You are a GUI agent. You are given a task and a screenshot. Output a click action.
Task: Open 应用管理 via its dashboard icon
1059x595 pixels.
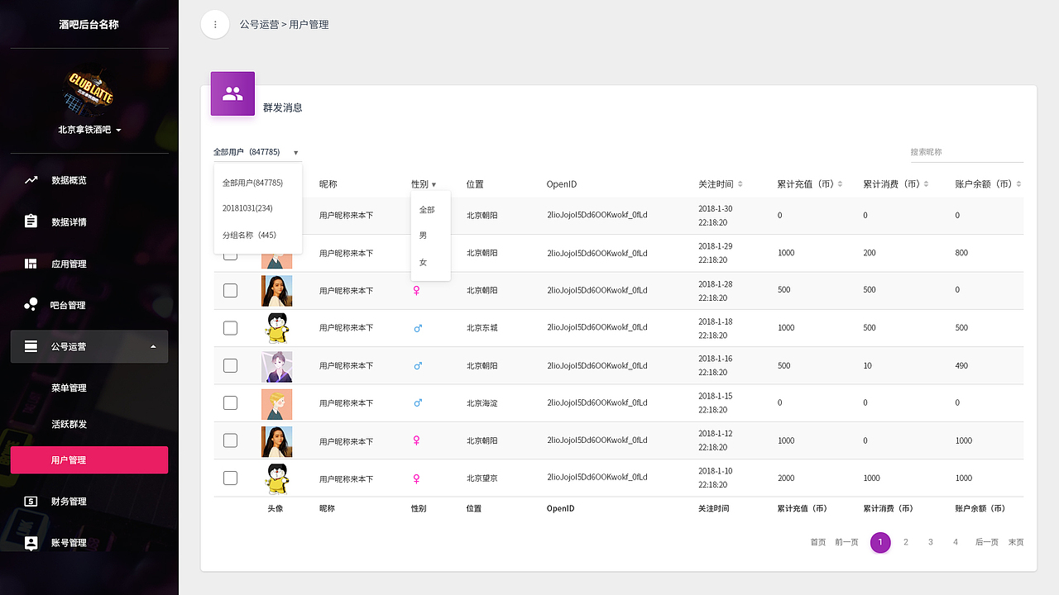[31, 264]
